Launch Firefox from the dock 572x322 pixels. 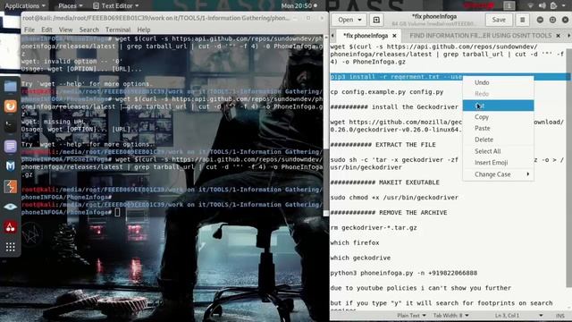point(10,106)
